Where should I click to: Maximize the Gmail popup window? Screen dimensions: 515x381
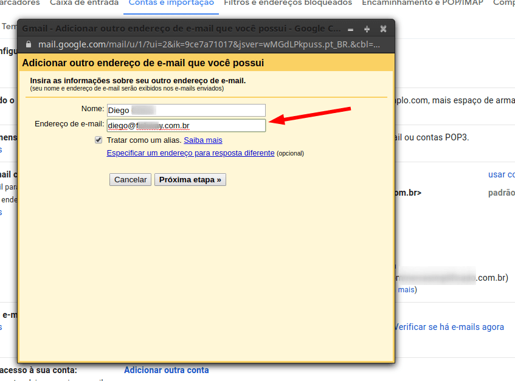coord(367,29)
